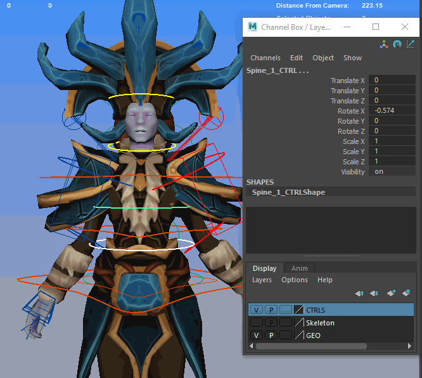
Task: Select the Scale Y channel label
Action: tap(354, 152)
